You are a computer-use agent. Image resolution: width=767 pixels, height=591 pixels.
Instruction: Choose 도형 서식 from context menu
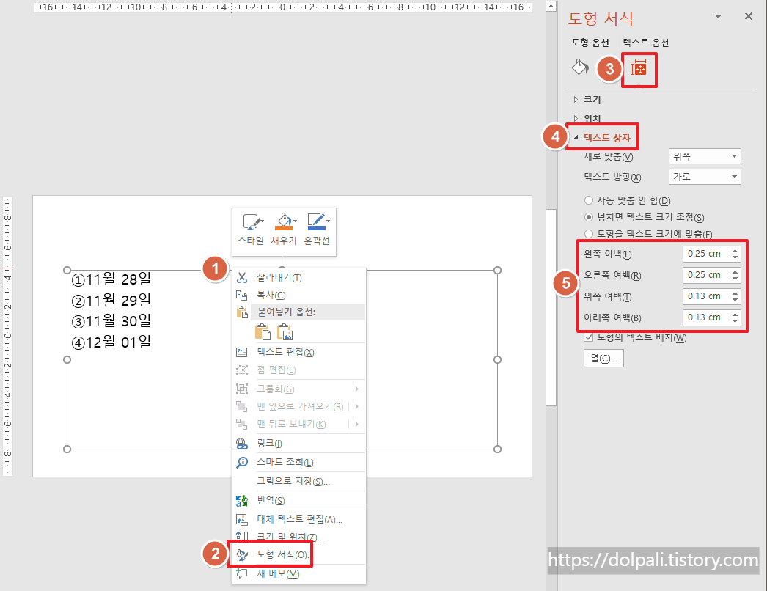tap(299, 555)
